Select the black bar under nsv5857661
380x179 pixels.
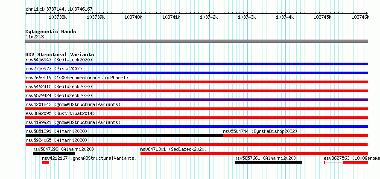click(x=269, y=162)
